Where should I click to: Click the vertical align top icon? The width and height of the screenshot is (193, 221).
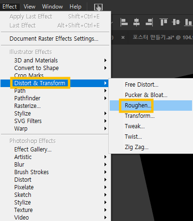click(x=163, y=22)
